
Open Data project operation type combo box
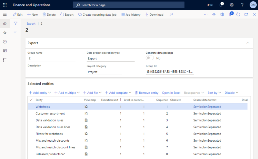[x=111, y=58]
